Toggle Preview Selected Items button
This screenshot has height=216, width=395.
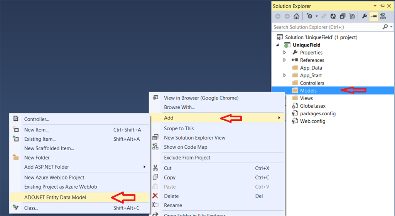point(373,16)
